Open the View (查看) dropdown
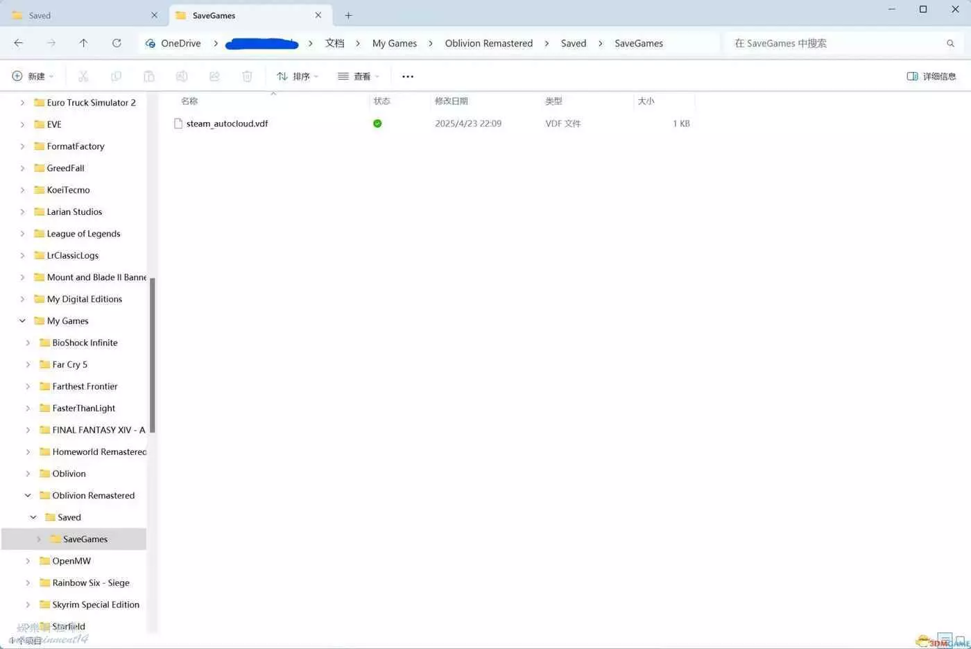The image size is (971, 649). pyautogui.click(x=358, y=76)
